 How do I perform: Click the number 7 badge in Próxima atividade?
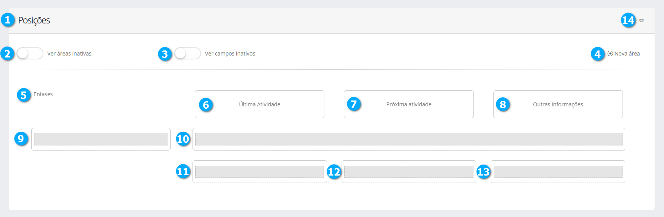354,104
